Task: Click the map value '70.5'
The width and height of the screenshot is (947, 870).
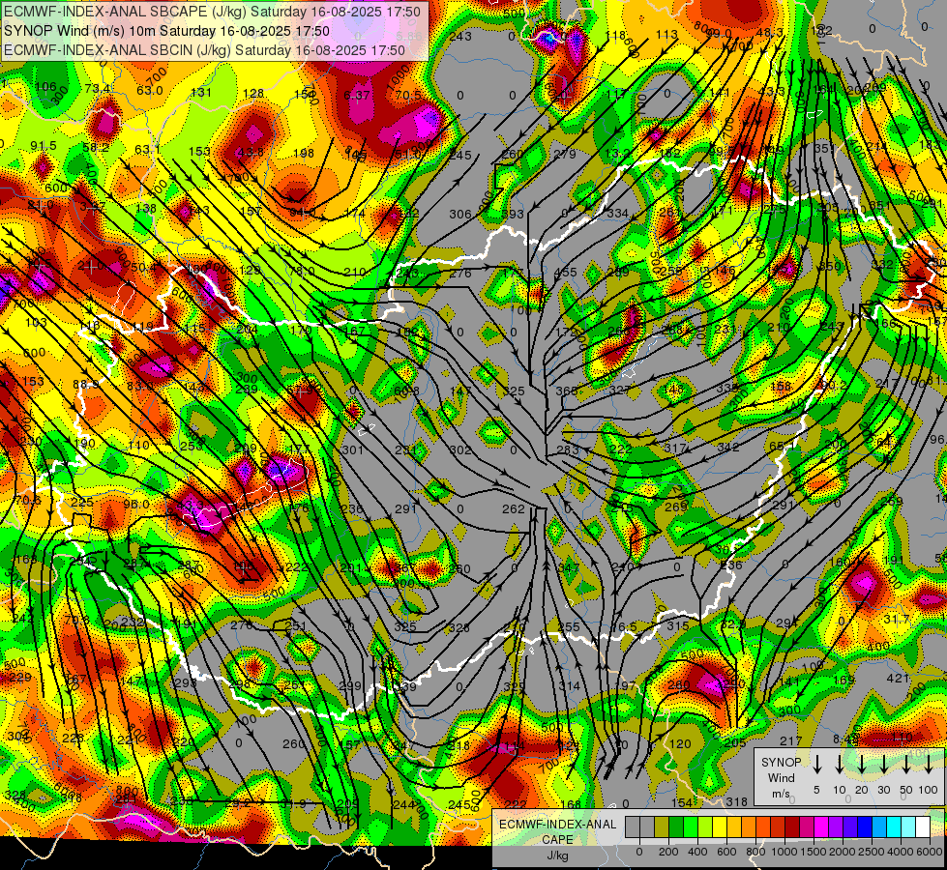Action: (408, 95)
